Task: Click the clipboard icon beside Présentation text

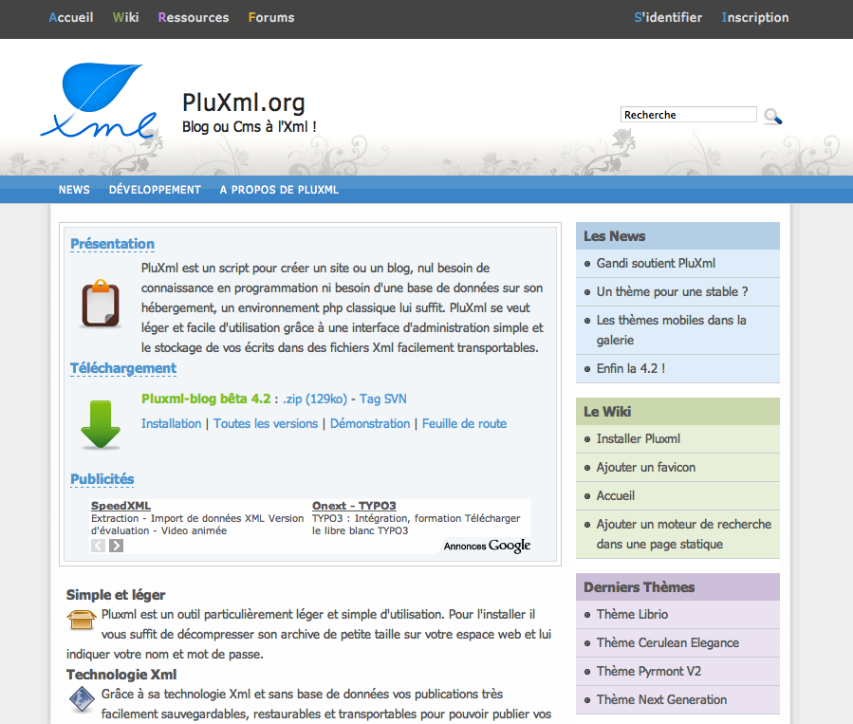Action: pos(101,304)
